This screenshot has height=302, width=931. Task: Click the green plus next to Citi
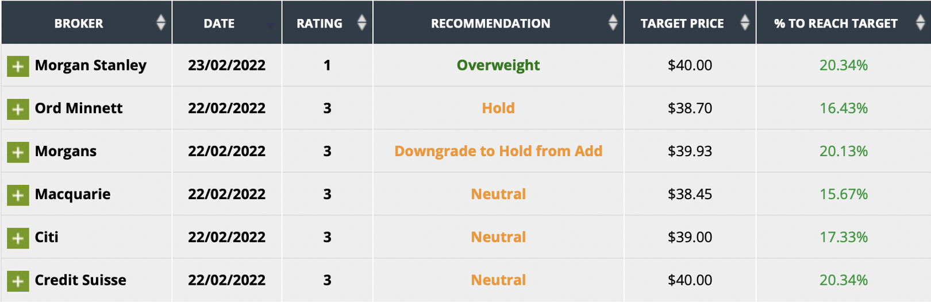tap(18, 238)
